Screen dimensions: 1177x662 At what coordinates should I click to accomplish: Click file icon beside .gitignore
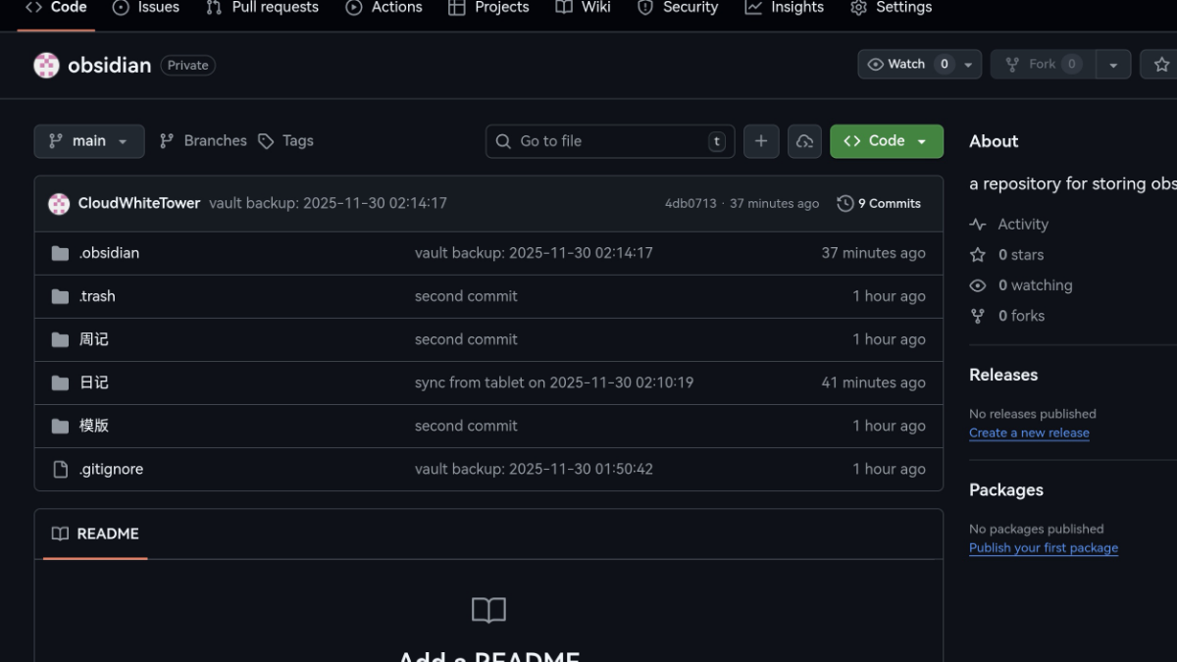pos(60,469)
